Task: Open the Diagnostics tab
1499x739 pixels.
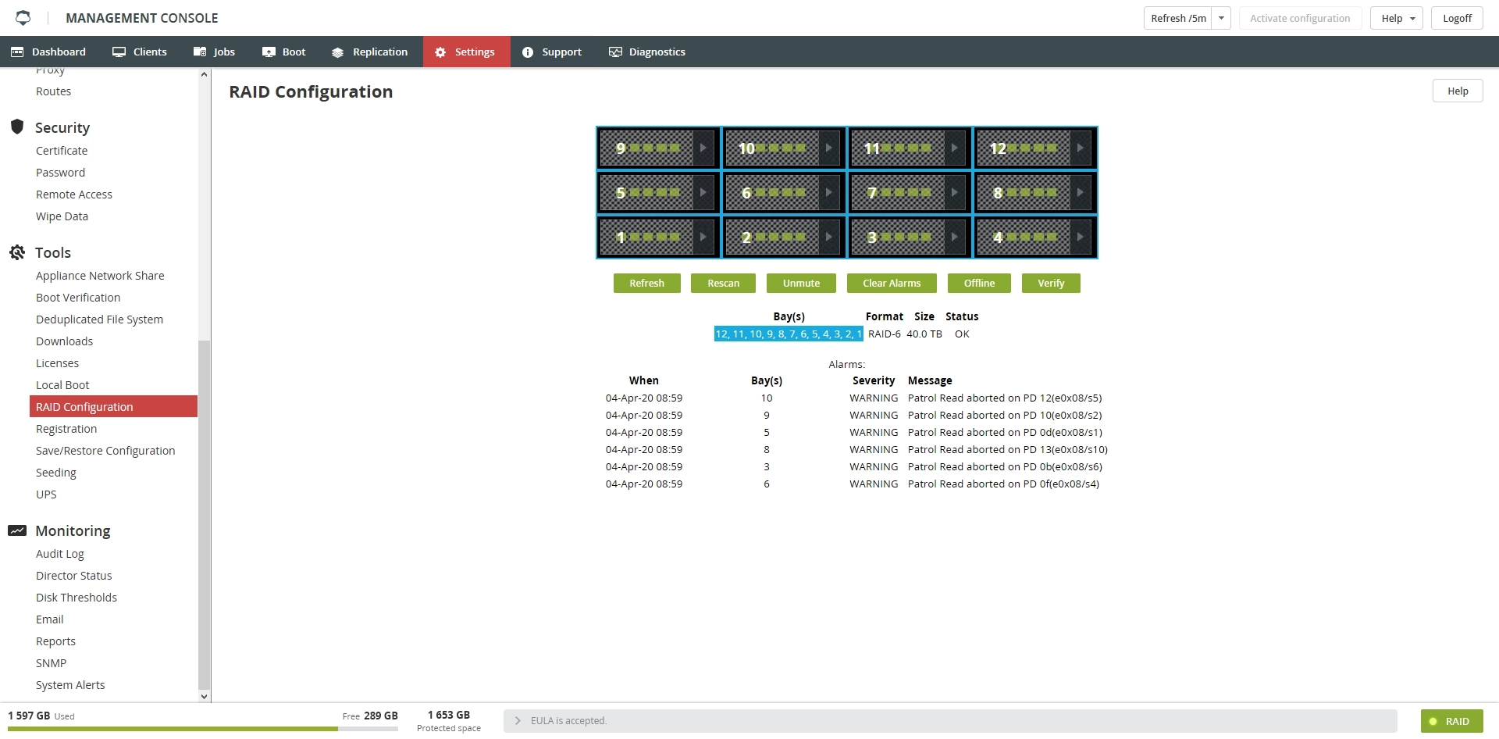Action: 647,52
